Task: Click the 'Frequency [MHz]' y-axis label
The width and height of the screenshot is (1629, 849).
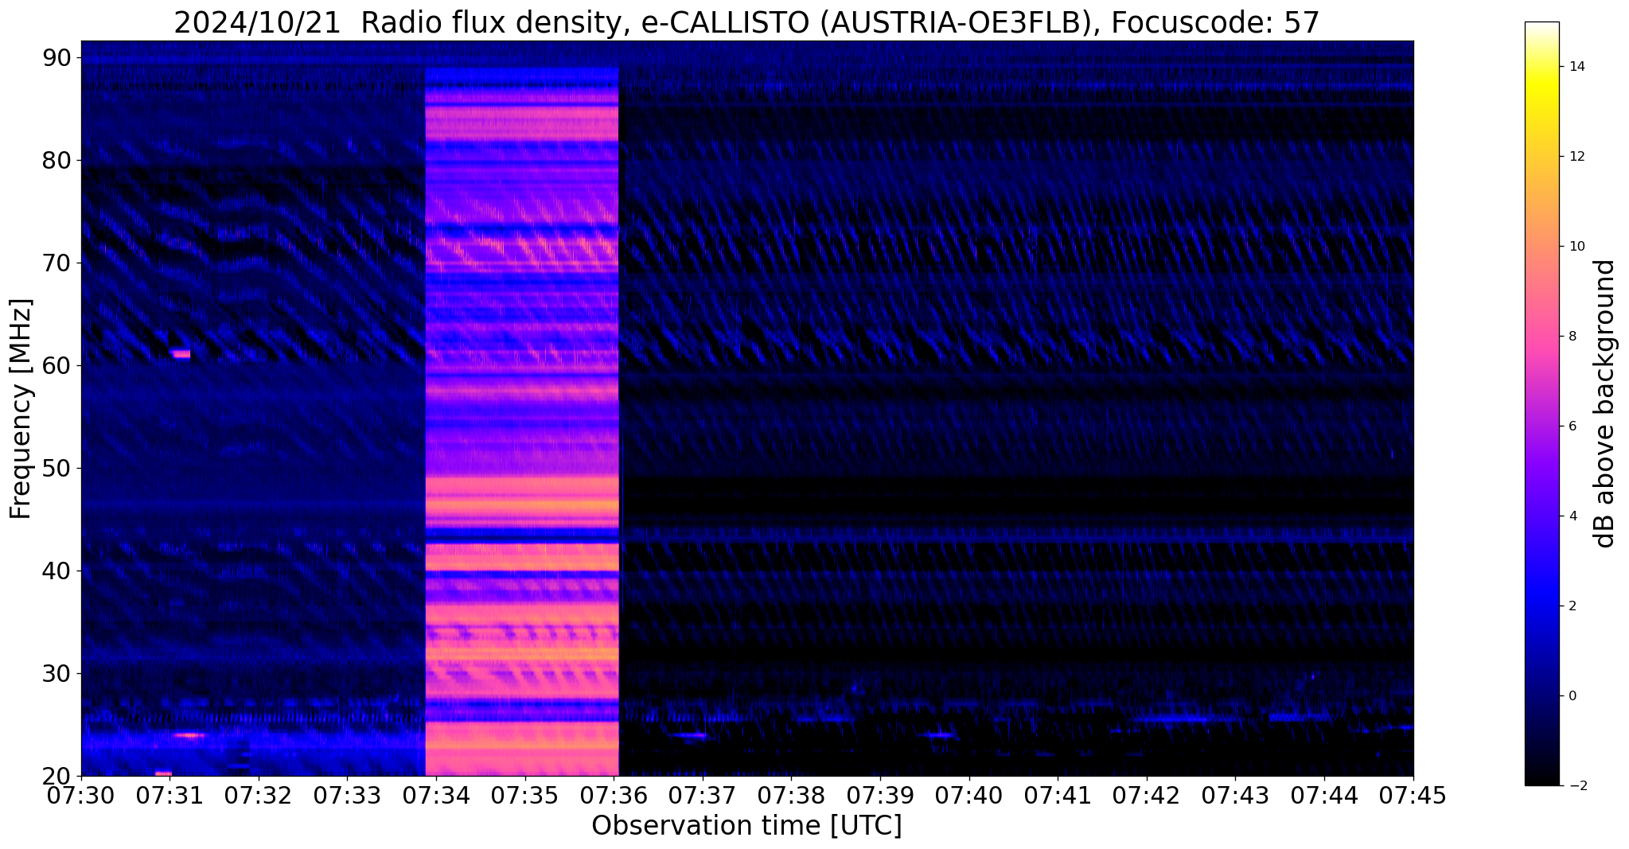Action: tap(21, 409)
